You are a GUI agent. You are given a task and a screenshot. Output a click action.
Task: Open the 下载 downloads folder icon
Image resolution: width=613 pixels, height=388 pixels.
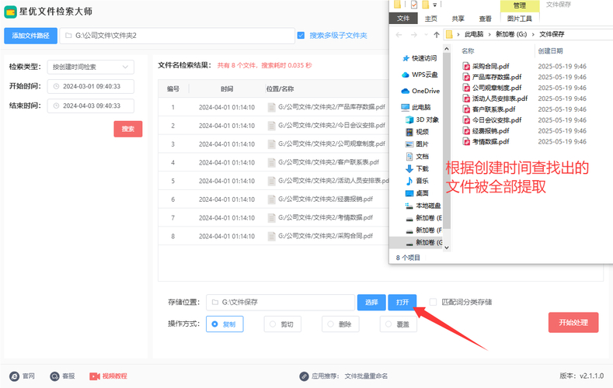click(409, 168)
